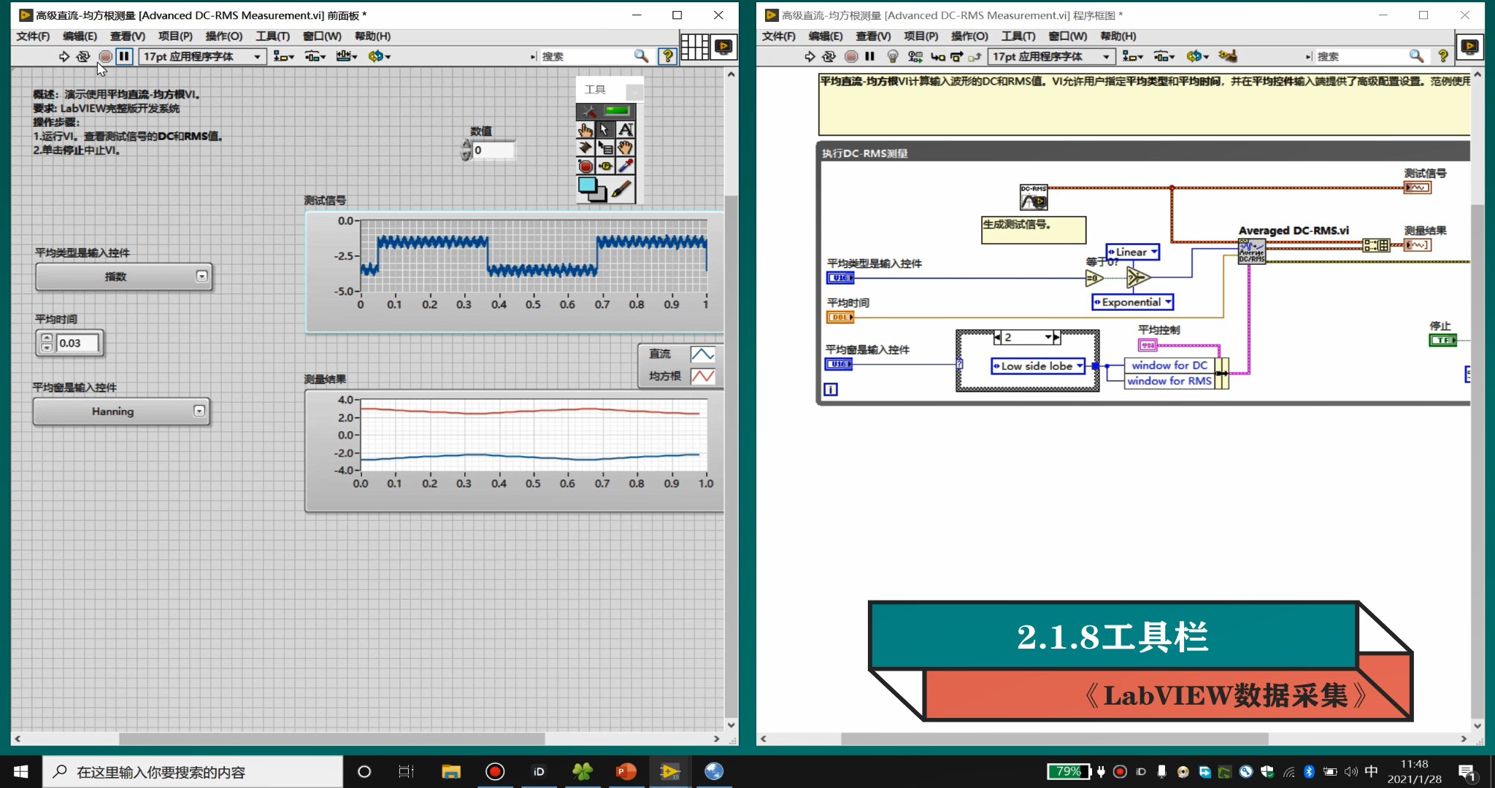Click the 数值 numeric field

tap(493, 150)
